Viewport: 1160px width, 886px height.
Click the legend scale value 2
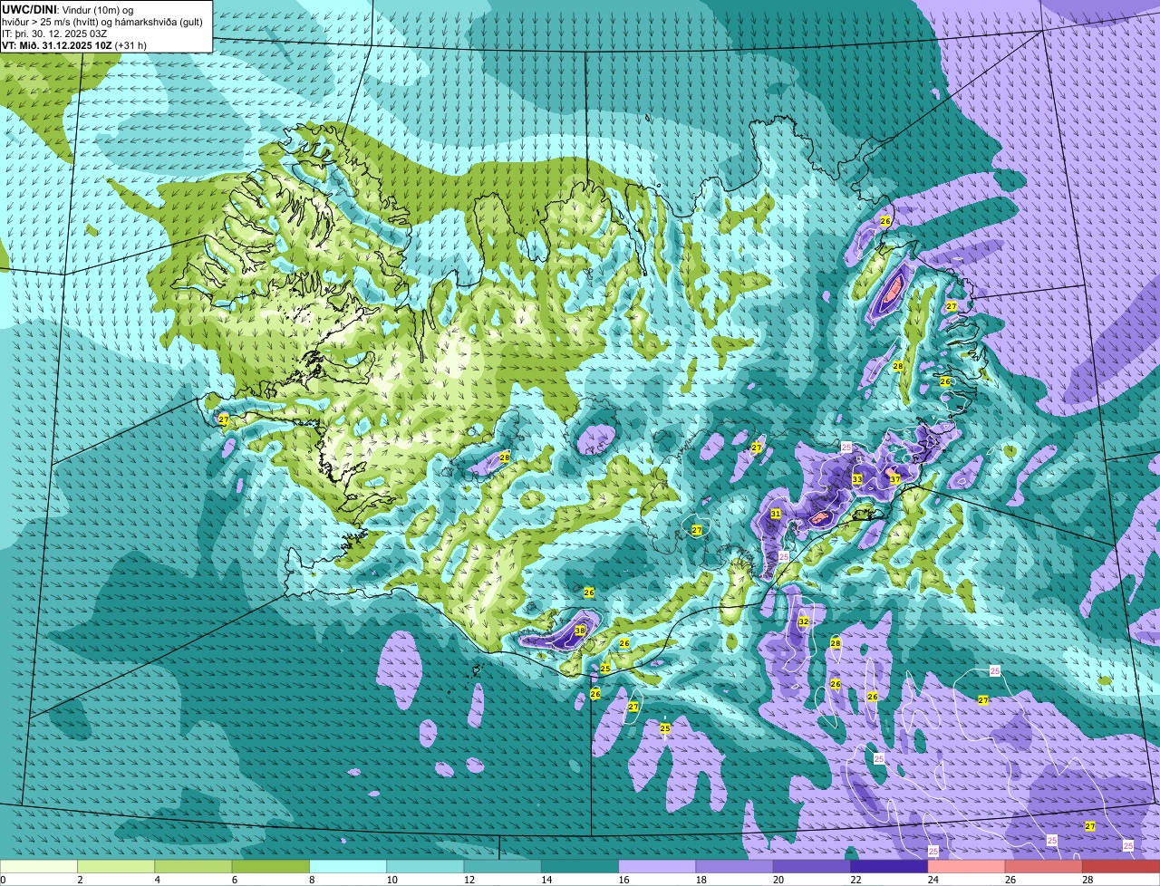[x=80, y=880]
